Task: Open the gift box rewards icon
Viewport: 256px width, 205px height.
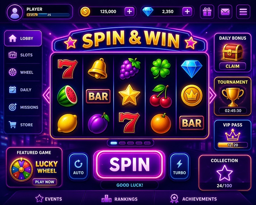Action: pos(207,12)
